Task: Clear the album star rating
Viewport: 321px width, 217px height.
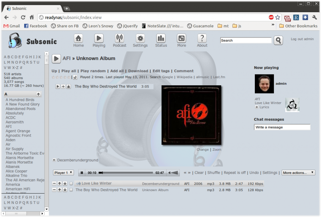Action: tap(75, 77)
